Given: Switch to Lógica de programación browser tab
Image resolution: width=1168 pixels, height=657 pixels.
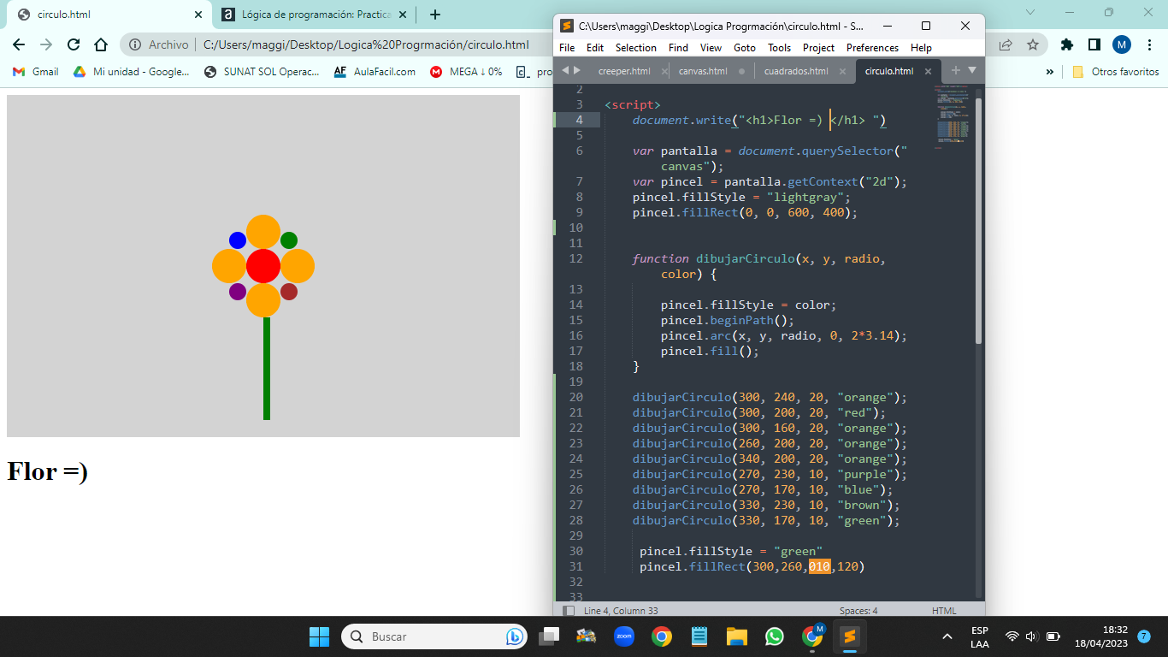Looking at the screenshot, I should pos(314,15).
